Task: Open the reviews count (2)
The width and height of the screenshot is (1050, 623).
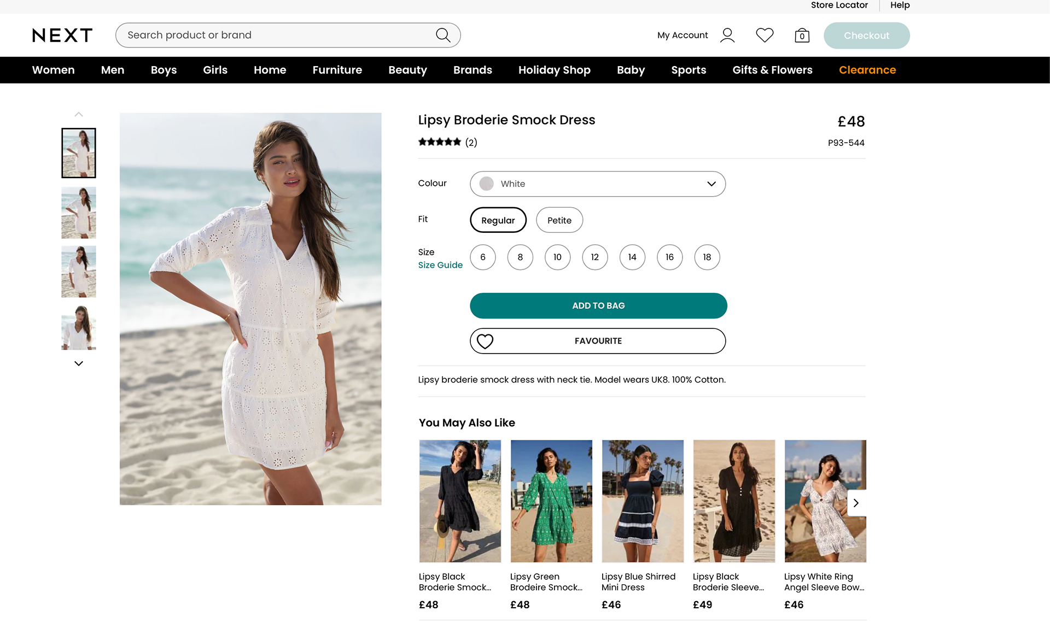Action: point(471,143)
